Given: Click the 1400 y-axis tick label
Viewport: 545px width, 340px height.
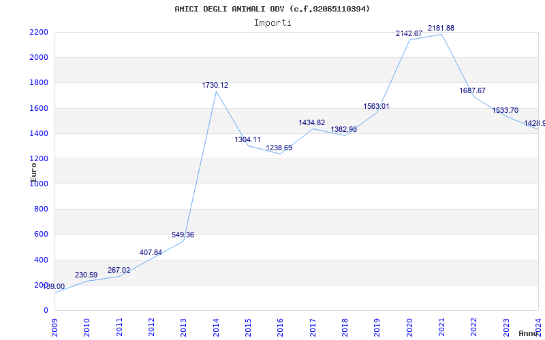Looking at the screenshot, I should pos(39,133).
